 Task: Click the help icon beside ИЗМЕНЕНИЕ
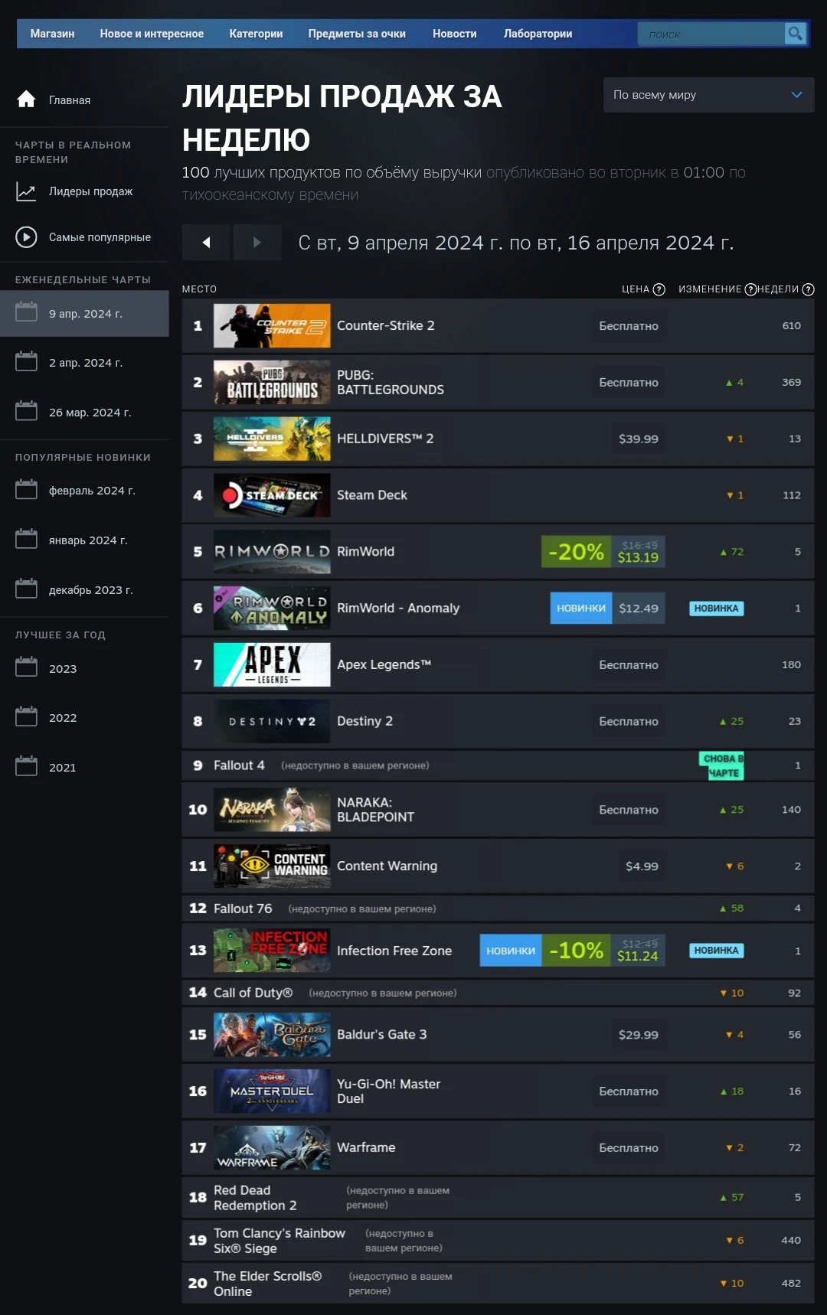(750, 289)
